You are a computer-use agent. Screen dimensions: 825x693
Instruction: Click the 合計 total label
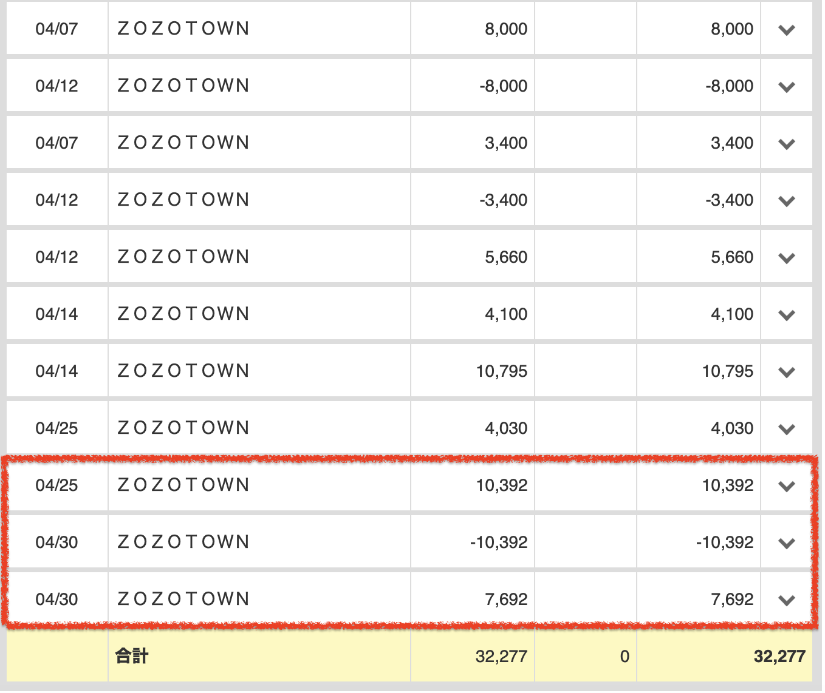pos(132,656)
